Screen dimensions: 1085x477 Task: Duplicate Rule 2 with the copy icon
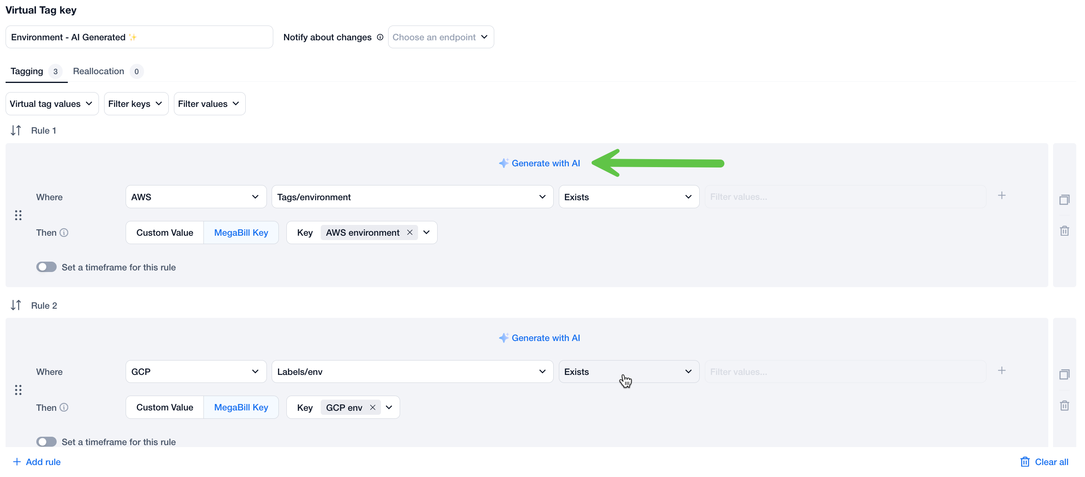click(1064, 374)
